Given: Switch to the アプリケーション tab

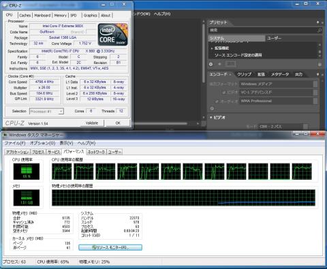Looking at the screenshot, I should pos(17,152).
